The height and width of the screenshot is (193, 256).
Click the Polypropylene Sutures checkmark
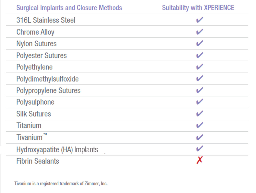coord(199,90)
